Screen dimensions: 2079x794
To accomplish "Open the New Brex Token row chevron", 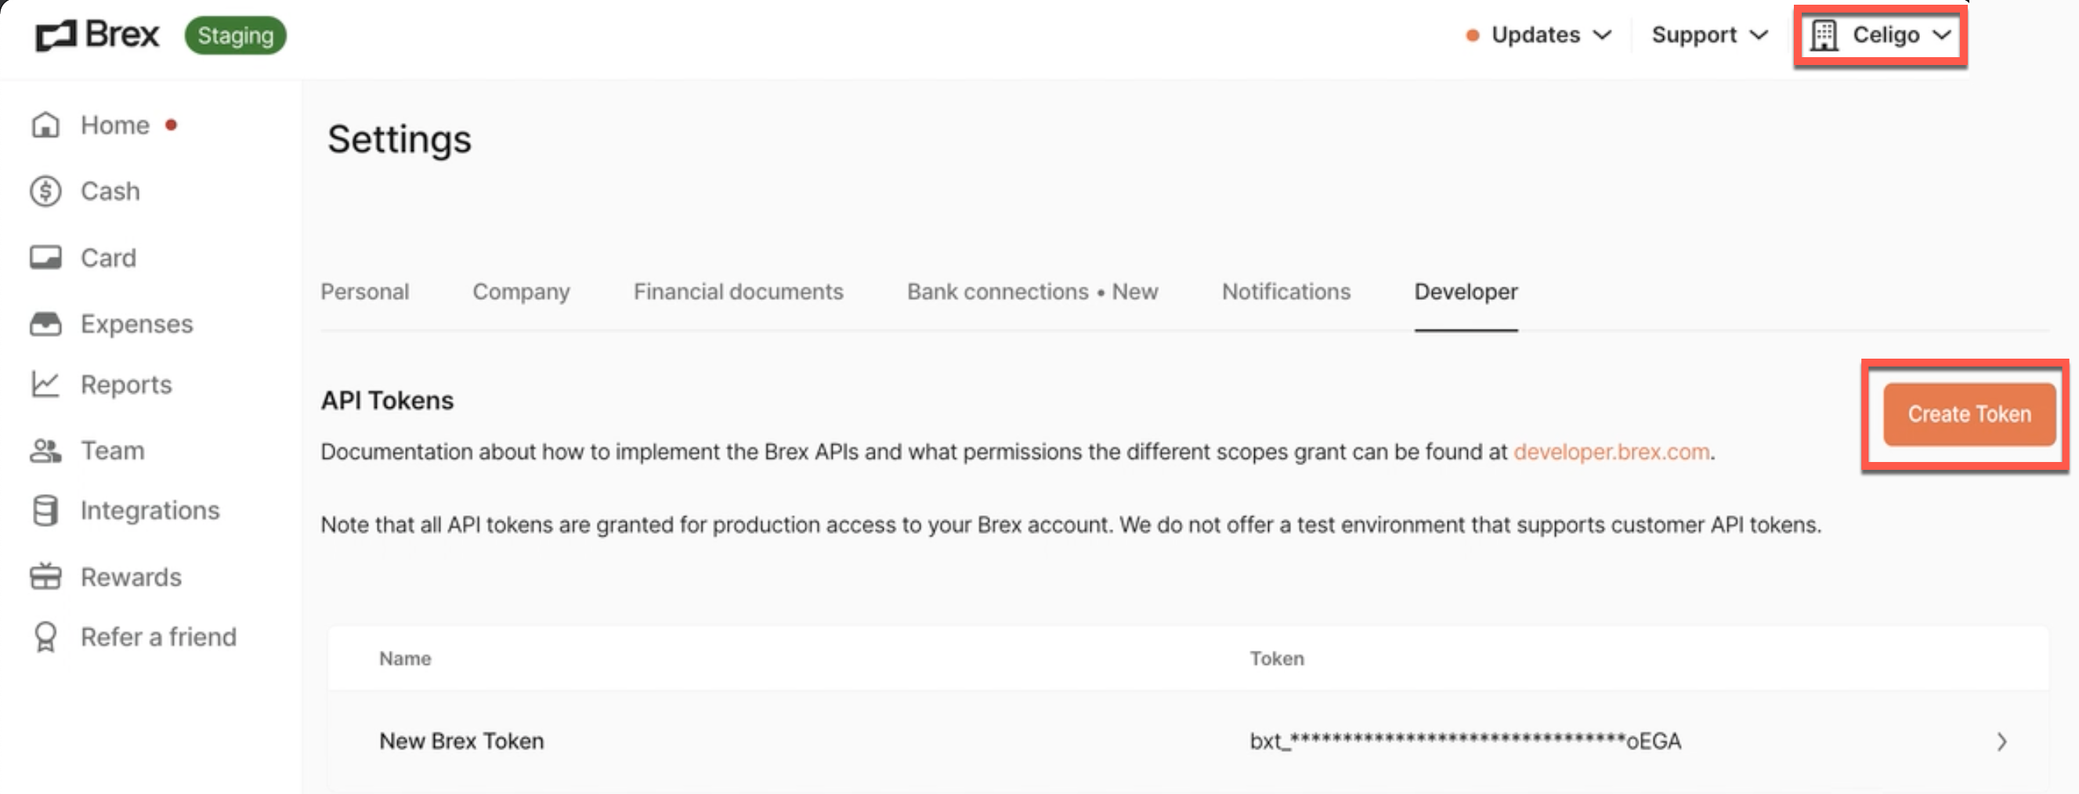I will pyautogui.click(x=2001, y=742).
